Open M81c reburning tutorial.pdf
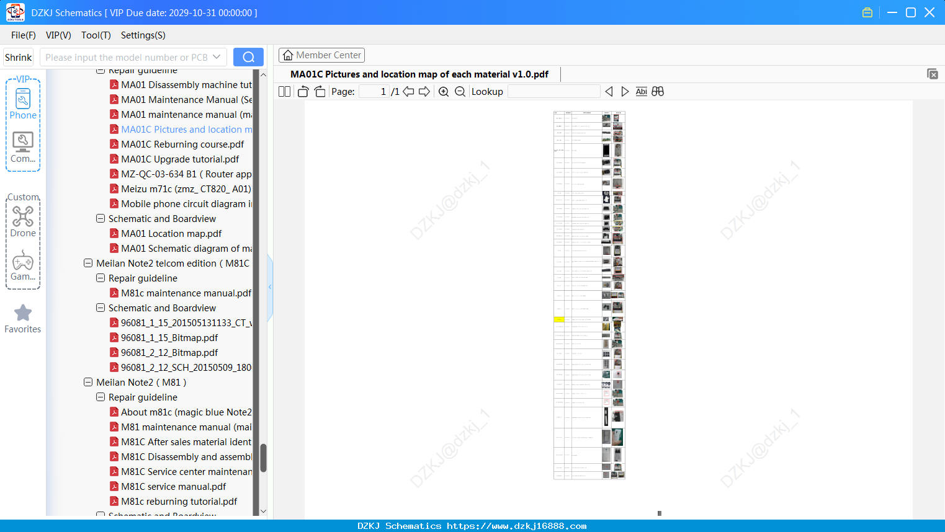The height and width of the screenshot is (532, 945). (x=179, y=502)
